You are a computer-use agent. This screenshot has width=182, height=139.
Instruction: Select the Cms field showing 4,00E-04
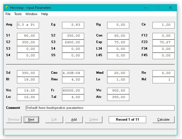pos(73,73)
